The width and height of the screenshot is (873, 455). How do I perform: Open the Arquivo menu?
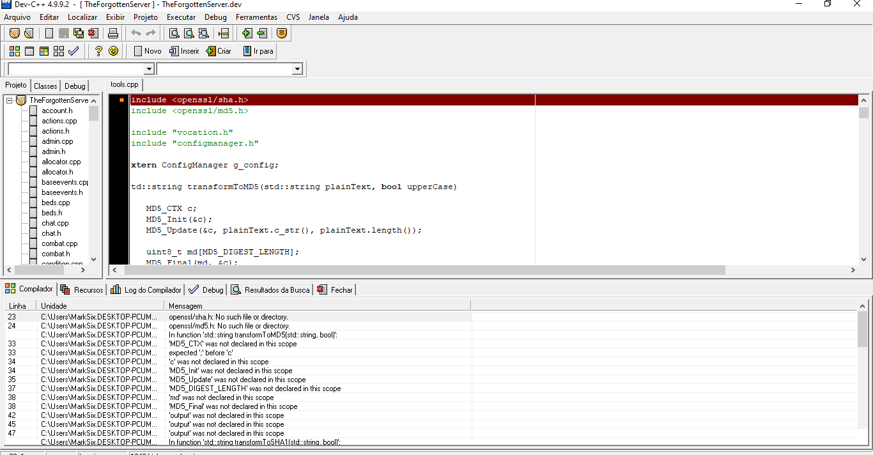[17, 17]
